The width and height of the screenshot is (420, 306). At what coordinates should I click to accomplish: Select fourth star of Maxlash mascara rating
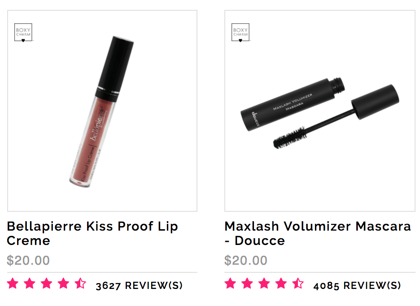pos(281,283)
